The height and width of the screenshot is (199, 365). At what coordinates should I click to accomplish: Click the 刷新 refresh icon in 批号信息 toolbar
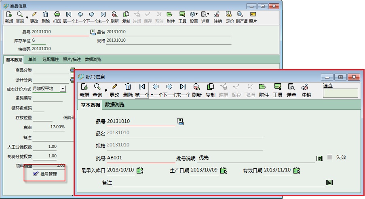coord(196,87)
